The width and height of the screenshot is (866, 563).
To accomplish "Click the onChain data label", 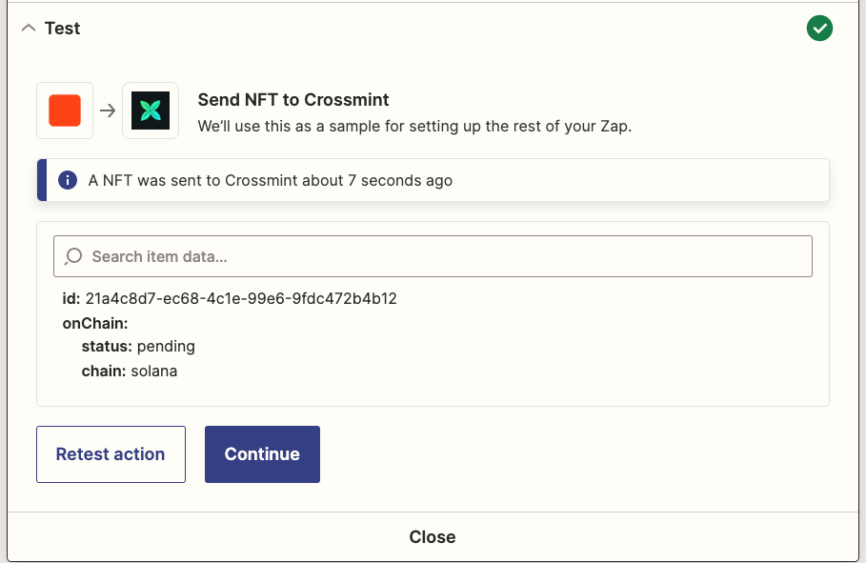I will (95, 323).
